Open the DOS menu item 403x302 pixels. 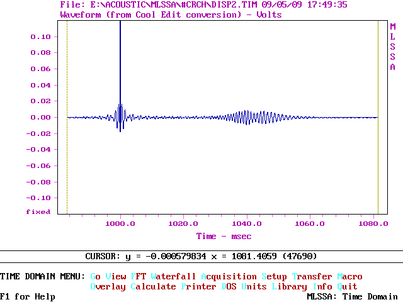point(229,286)
